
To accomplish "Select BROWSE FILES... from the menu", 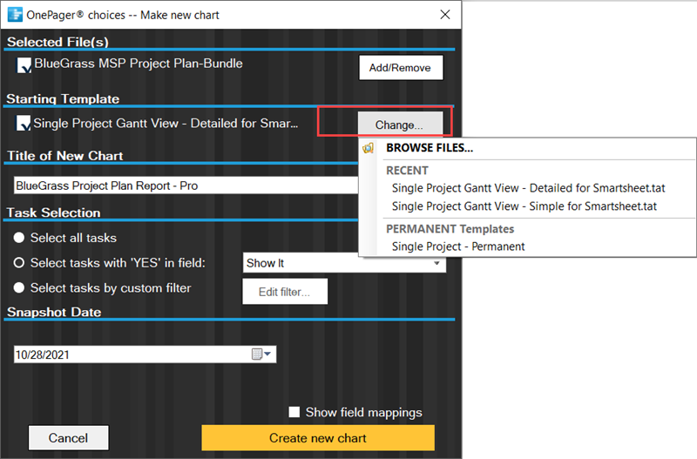I will [430, 148].
